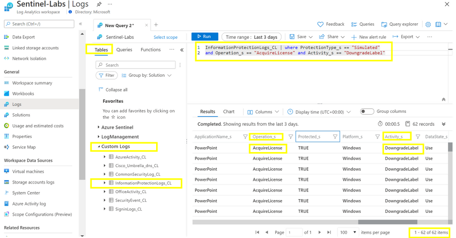Open search options dots beside table search
This screenshot has height=238, width=456.
(x=180, y=65)
